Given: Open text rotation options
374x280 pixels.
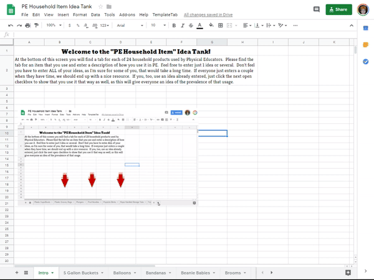Looking at the screenshot, I should [282, 26].
